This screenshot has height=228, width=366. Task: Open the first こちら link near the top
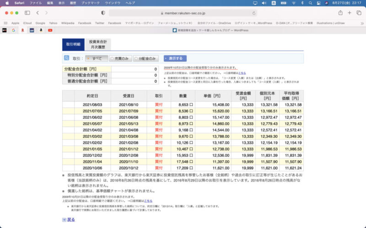click(x=242, y=73)
